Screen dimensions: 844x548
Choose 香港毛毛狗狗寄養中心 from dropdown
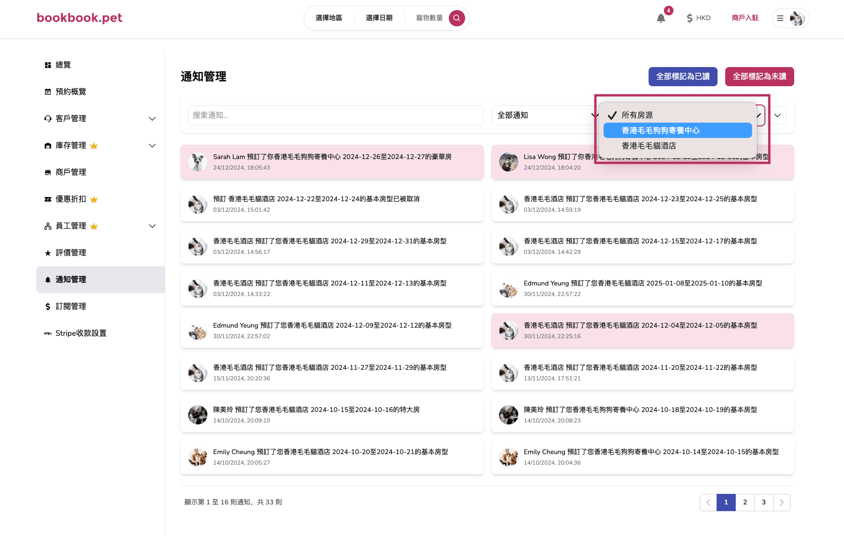(x=677, y=130)
